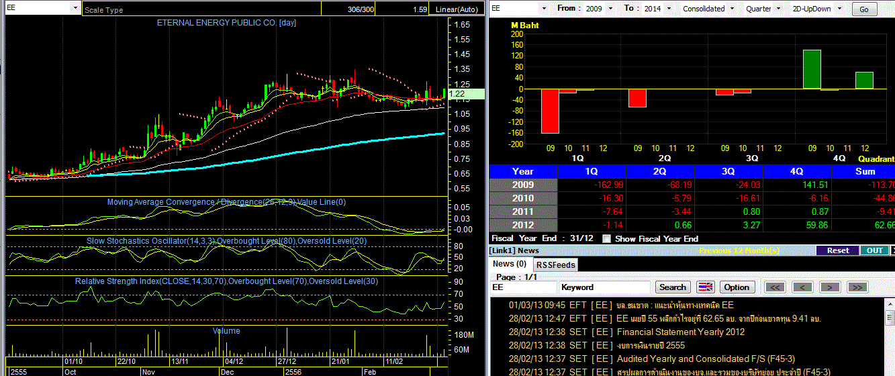Click the Previous 12 Month(s) label
The width and height of the screenshot is (895, 376).
point(739,250)
